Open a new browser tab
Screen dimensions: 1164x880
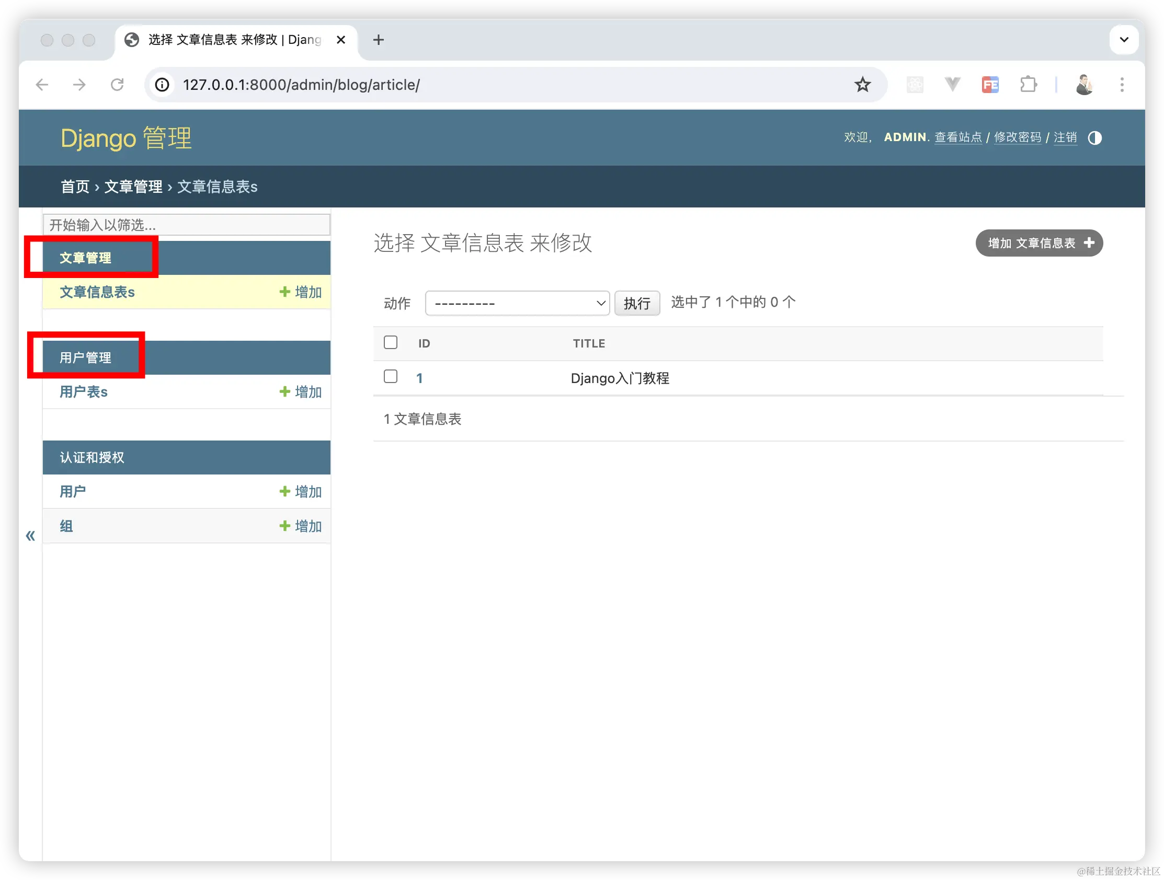click(378, 39)
